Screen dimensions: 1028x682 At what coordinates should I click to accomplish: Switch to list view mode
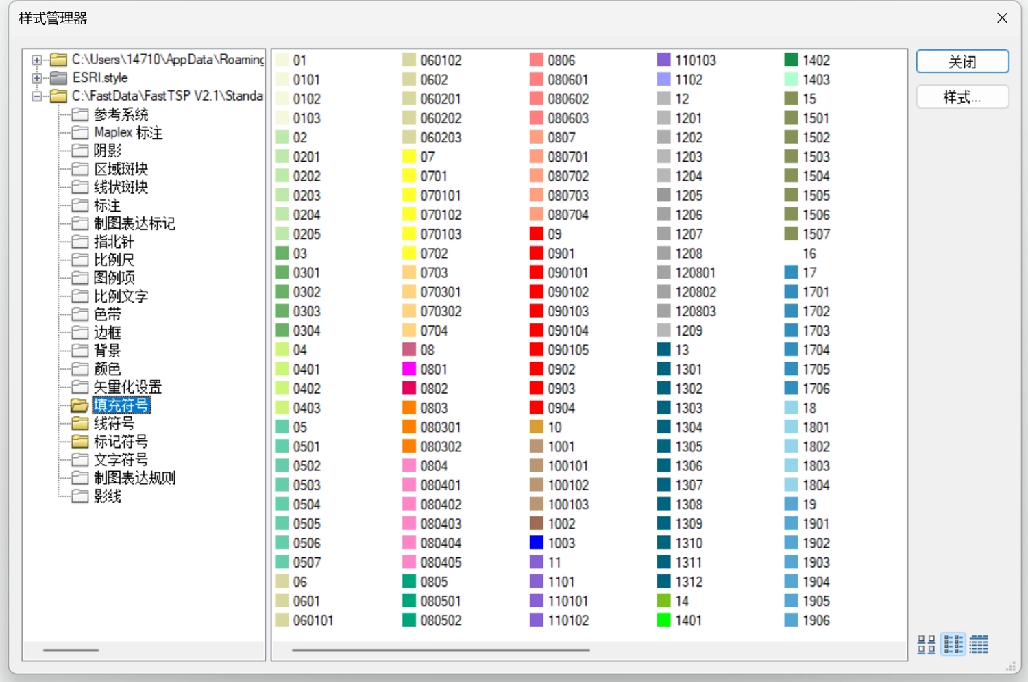(953, 644)
